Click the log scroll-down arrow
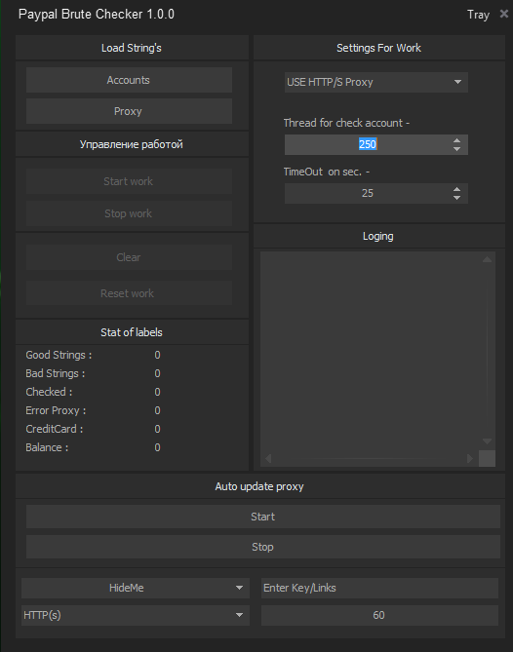 (487, 441)
